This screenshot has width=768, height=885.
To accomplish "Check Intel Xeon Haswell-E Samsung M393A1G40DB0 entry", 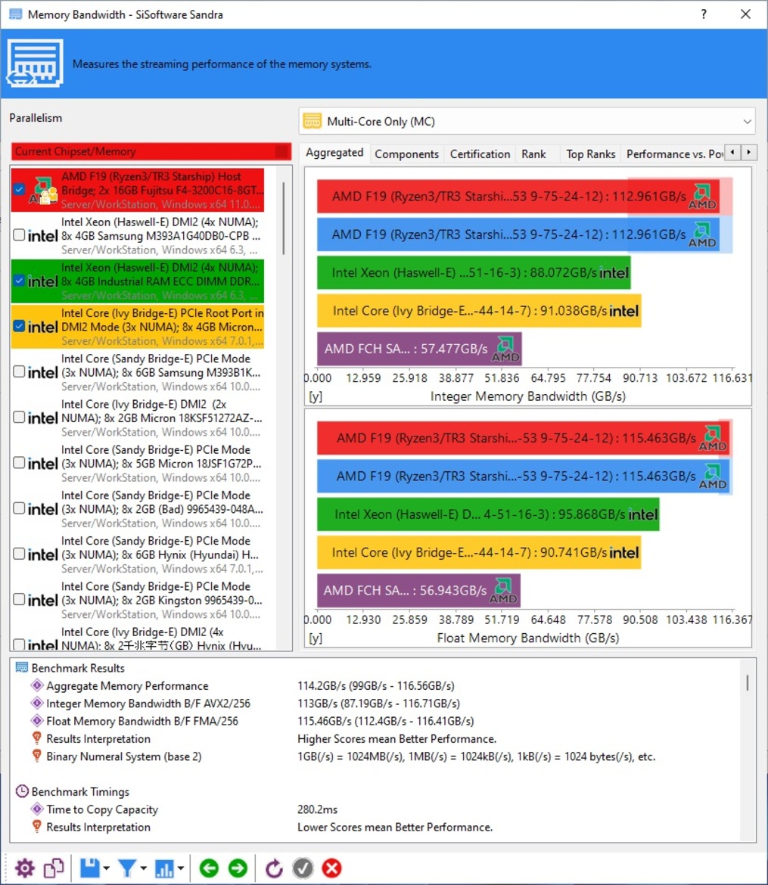I will [19, 234].
